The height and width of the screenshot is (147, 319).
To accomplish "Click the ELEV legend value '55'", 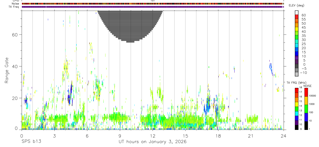I will (x=303, y=19).
